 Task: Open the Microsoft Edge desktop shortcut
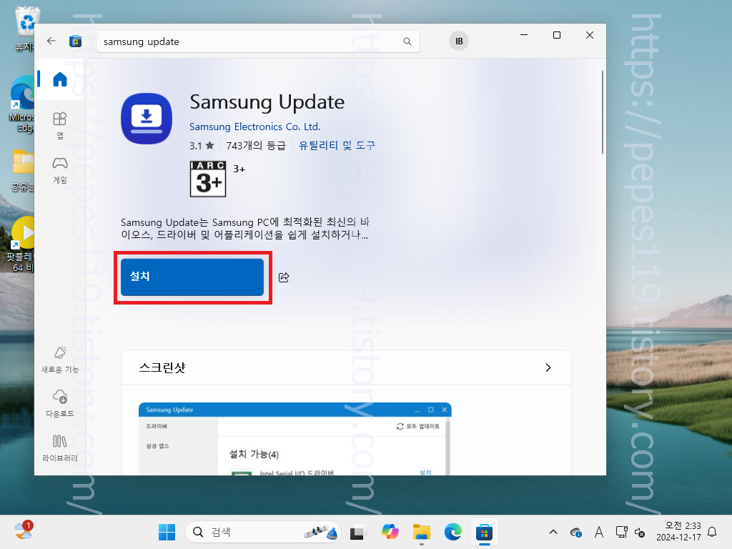coord(21,104)
